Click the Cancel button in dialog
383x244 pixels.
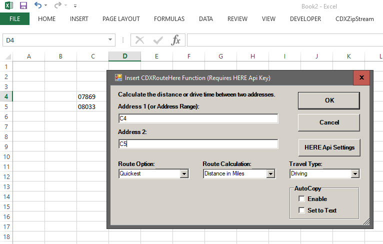[x=329, y=122]
